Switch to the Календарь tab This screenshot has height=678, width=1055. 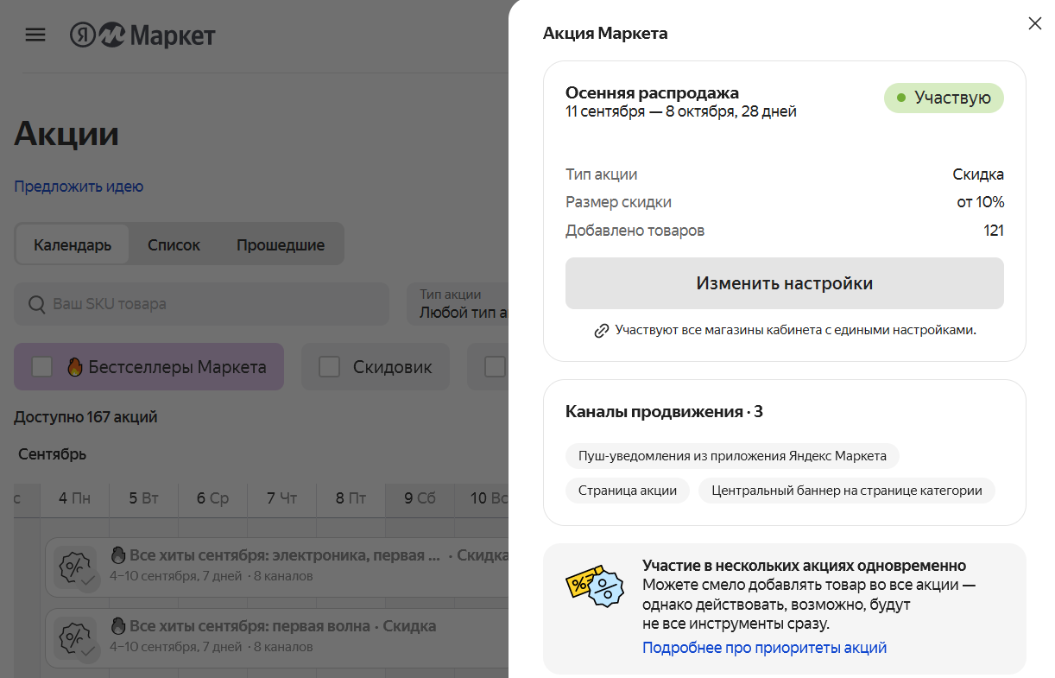click(x=73, y=244)
